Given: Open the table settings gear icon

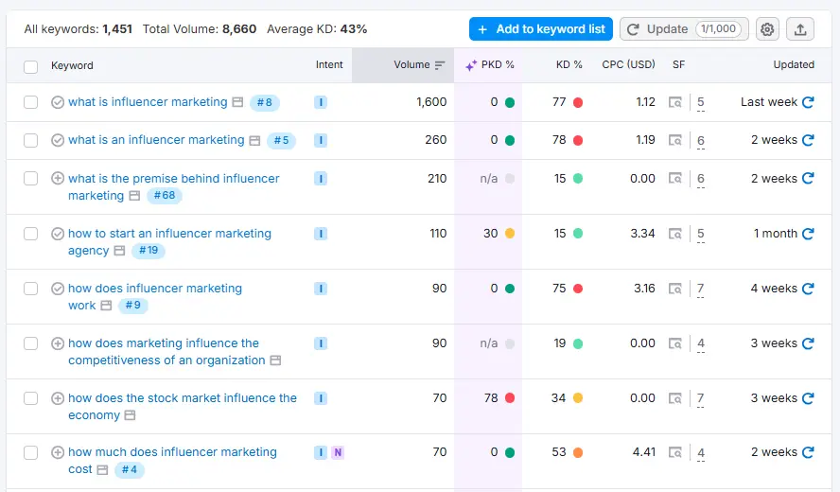Looking at the screenshot, I should (767, 29).
